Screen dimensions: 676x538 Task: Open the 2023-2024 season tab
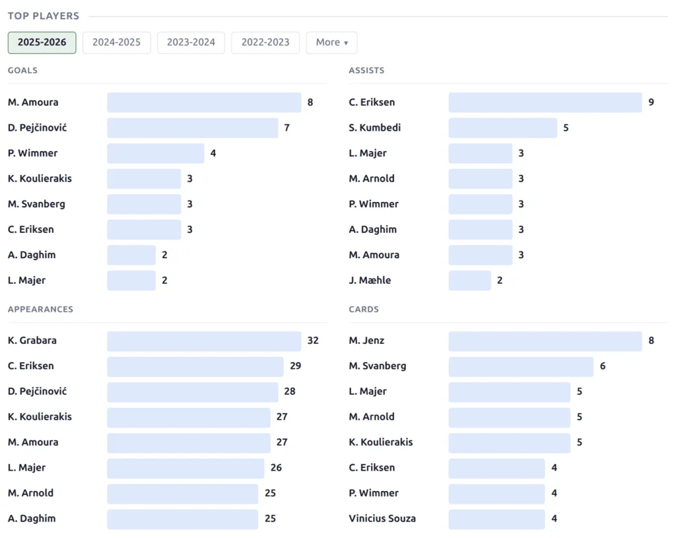coord(191,42)
